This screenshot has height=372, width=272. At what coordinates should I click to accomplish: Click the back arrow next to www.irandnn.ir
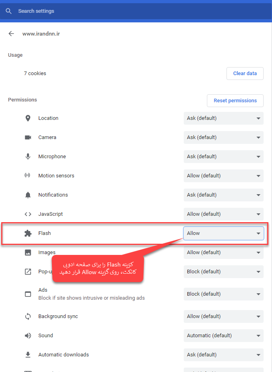11,34
